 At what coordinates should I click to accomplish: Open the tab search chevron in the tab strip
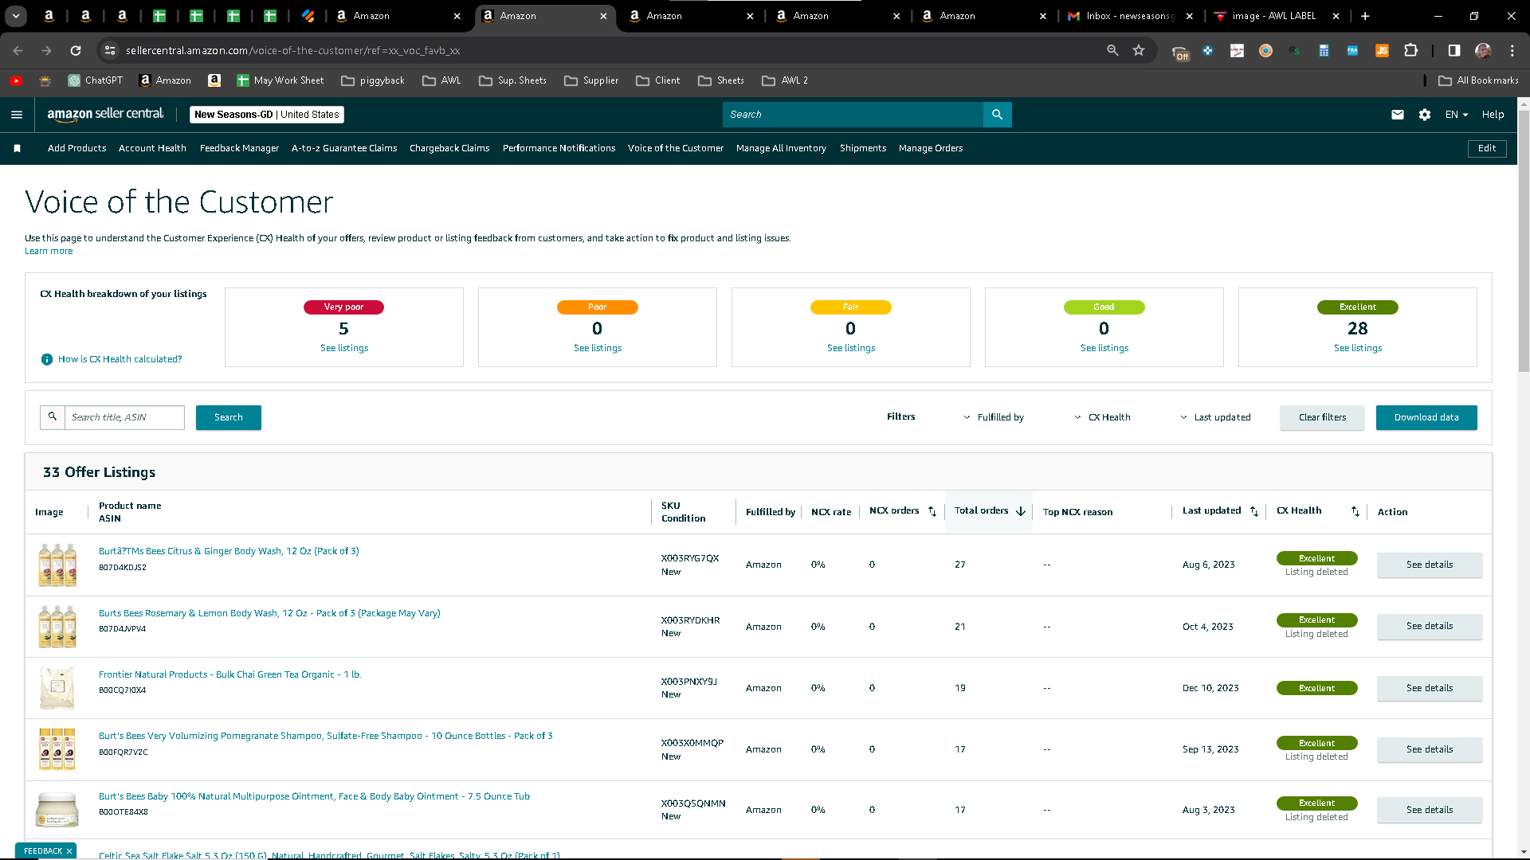coord(16,16)
